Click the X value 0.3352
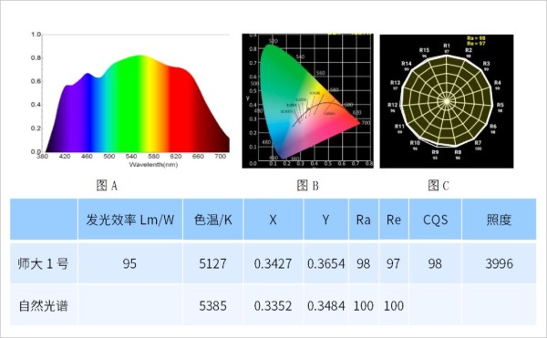The height and width of the screenshot is (338, 547). tap(273, 306)
